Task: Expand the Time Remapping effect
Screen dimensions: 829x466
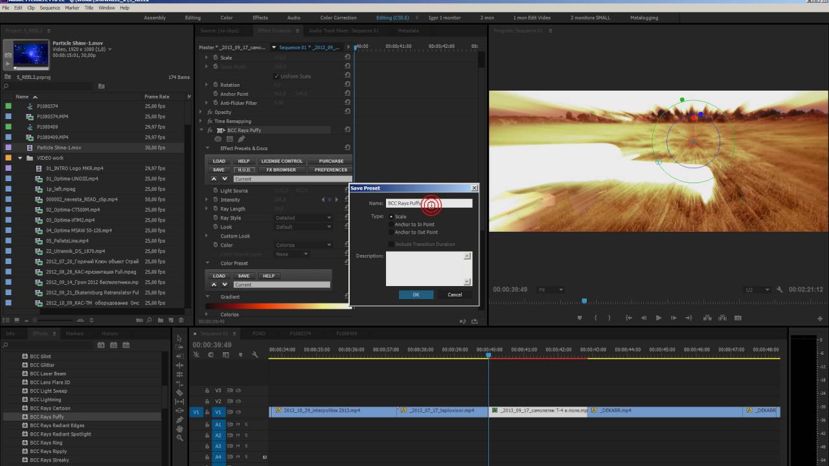Action: pos(201,121)
